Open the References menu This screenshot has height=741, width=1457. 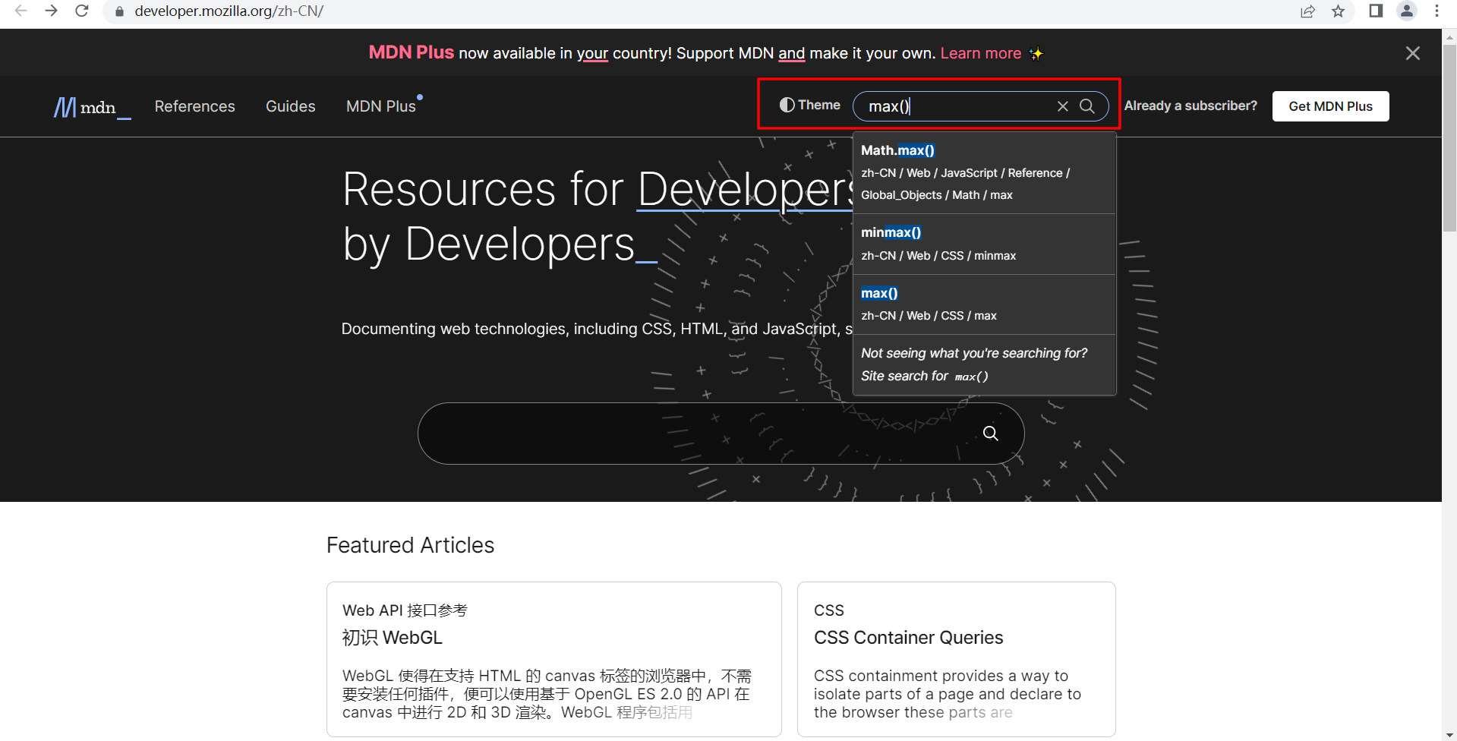tap(195, 106)
